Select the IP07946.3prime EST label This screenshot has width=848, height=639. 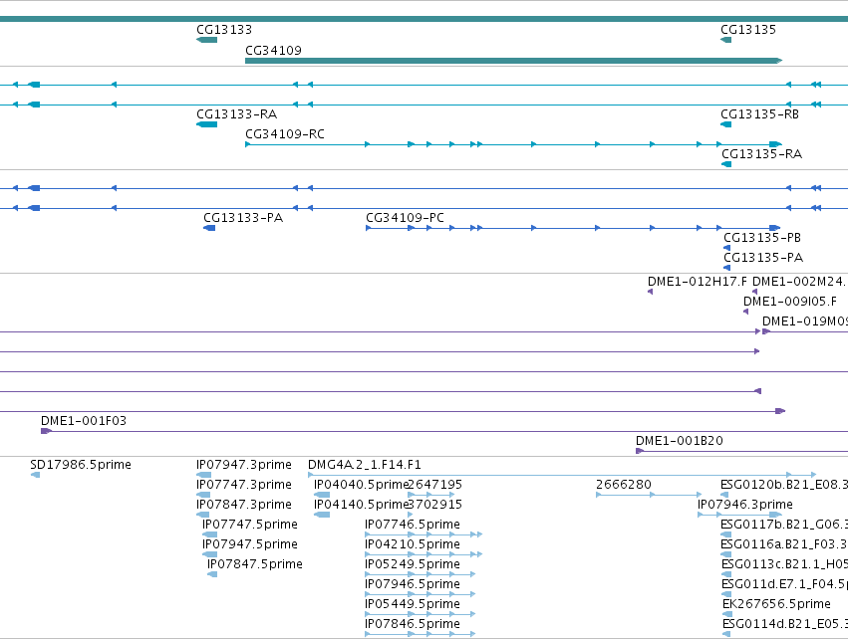(x=744, y=505)
